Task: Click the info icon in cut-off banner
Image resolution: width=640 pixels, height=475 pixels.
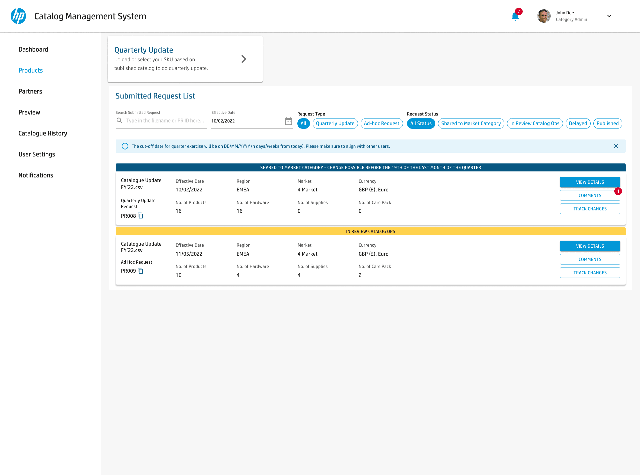Action: [x=125, y=146]
